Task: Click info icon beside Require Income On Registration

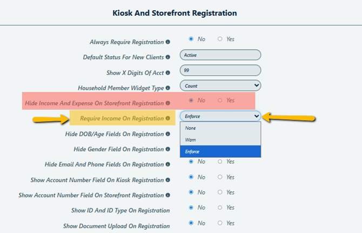Action: click(168, 118)
